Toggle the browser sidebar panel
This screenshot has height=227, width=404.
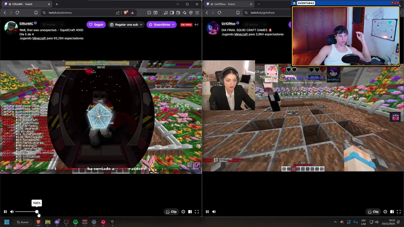click(x=172, y=13)
